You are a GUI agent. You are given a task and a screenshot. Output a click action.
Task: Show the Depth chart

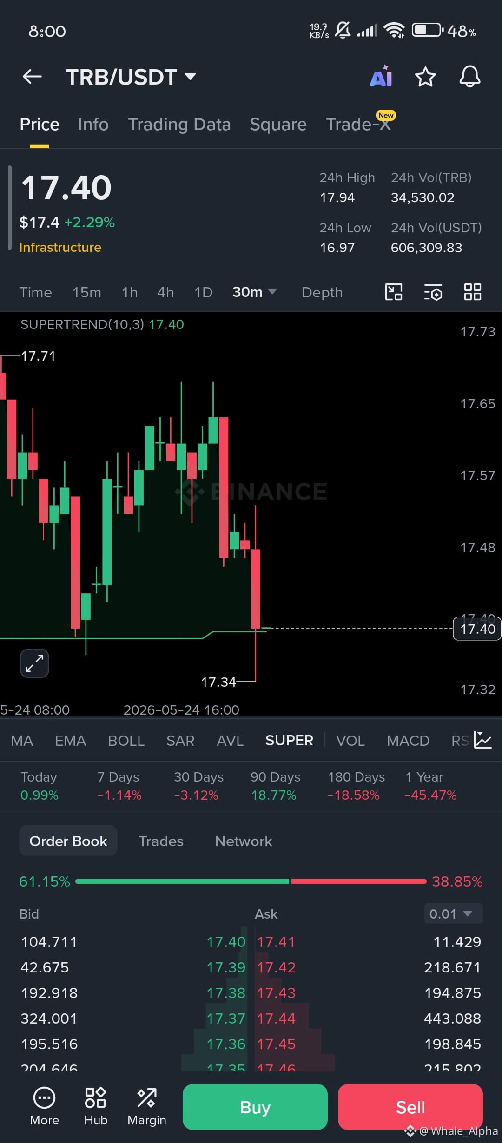point(322,292)
